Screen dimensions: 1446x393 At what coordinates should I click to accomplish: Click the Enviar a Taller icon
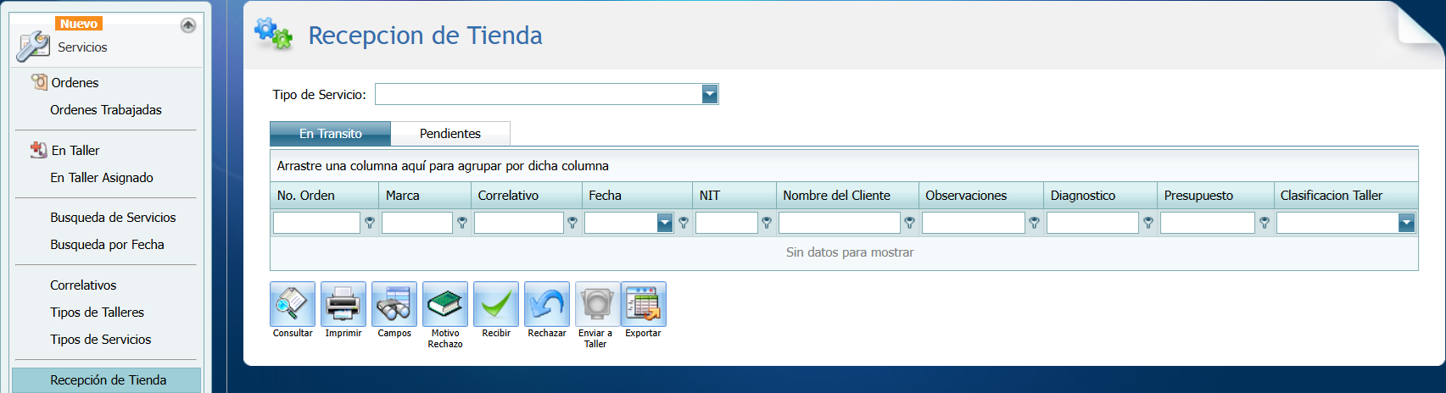pos(597,304)
